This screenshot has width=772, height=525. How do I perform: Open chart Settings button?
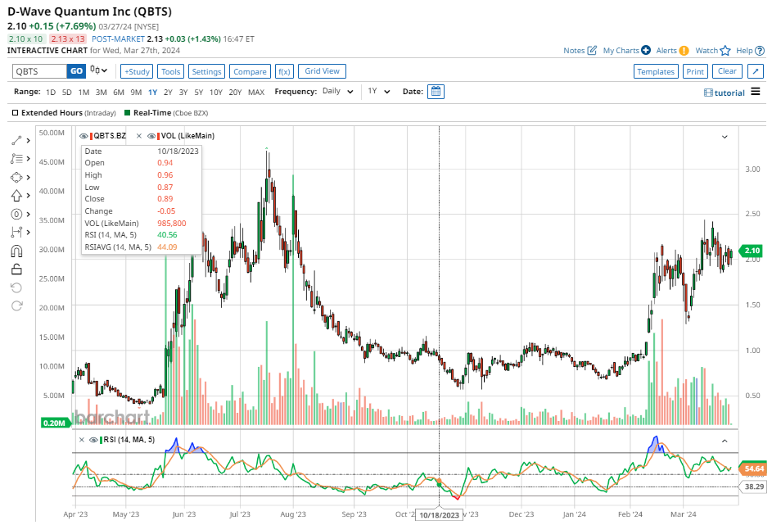coord(206,71)
